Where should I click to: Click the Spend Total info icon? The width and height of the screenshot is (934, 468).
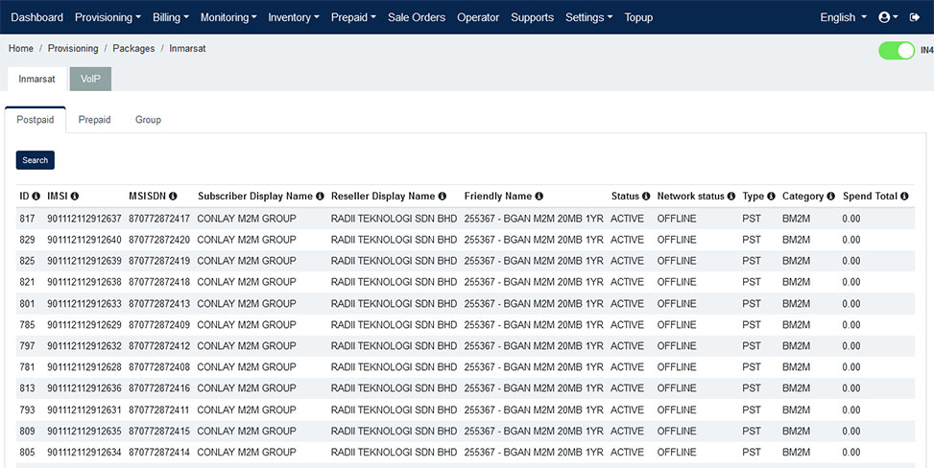coord(904,197)
